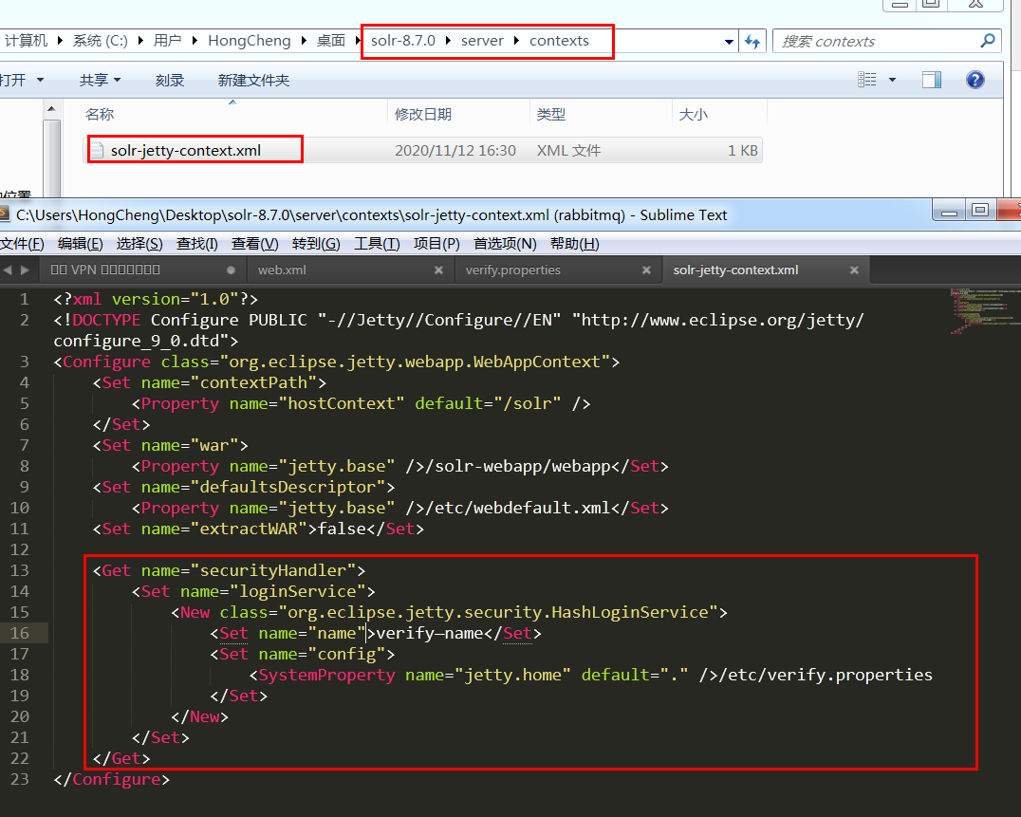This screenshot has height=817, width=1021.
Task: Click the Sublime Text icon in the title bar
Action: pyautogui.click(x=4, y=214)
